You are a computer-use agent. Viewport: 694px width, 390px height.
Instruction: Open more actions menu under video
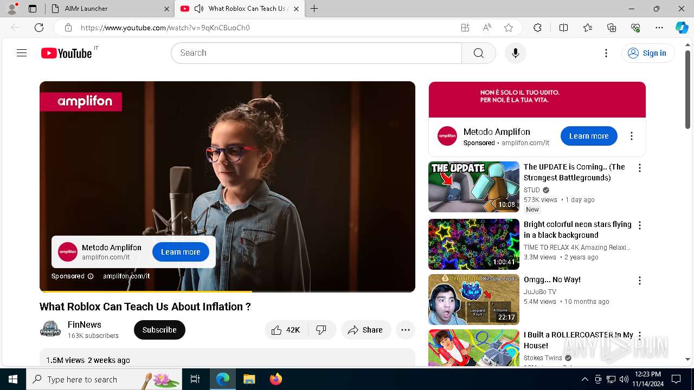click(406, 330)
